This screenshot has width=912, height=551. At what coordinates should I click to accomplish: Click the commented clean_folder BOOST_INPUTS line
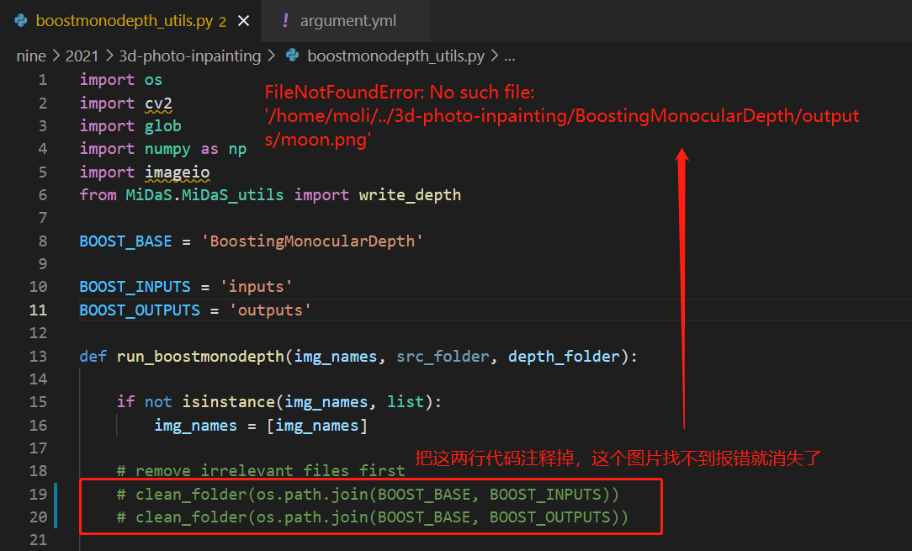(x=368, y=494)
